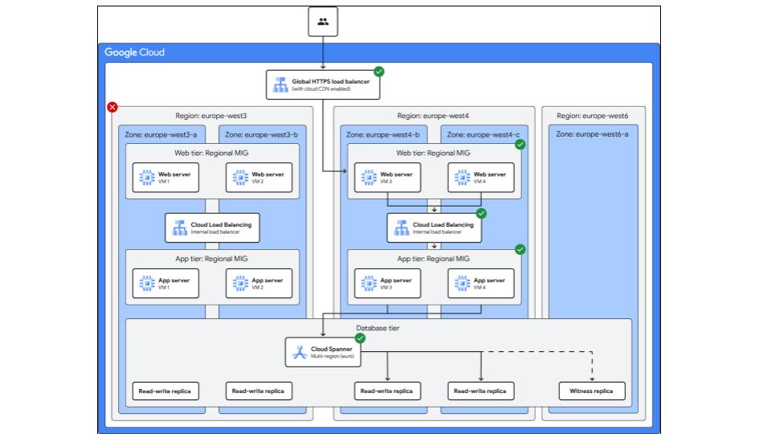Click 'Web tier: Regional MIG' in europe-west4
This screenshot has width=771, height=434.
433,153
